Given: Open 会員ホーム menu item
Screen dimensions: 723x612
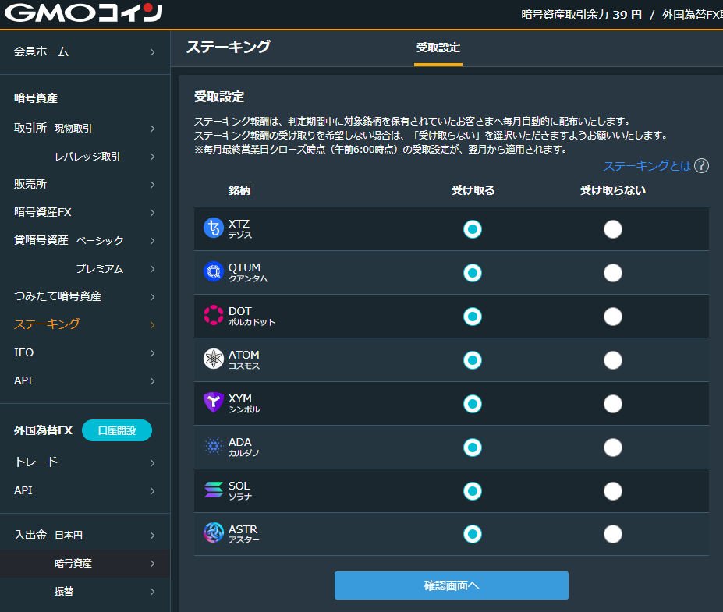Looking at the screenshot, I should click(x=85, y=51).
